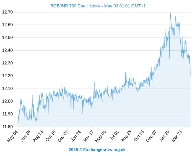Click the 12.40 y-axis label
This screenshot has width=194, height=156.
(x=7, y=50)
